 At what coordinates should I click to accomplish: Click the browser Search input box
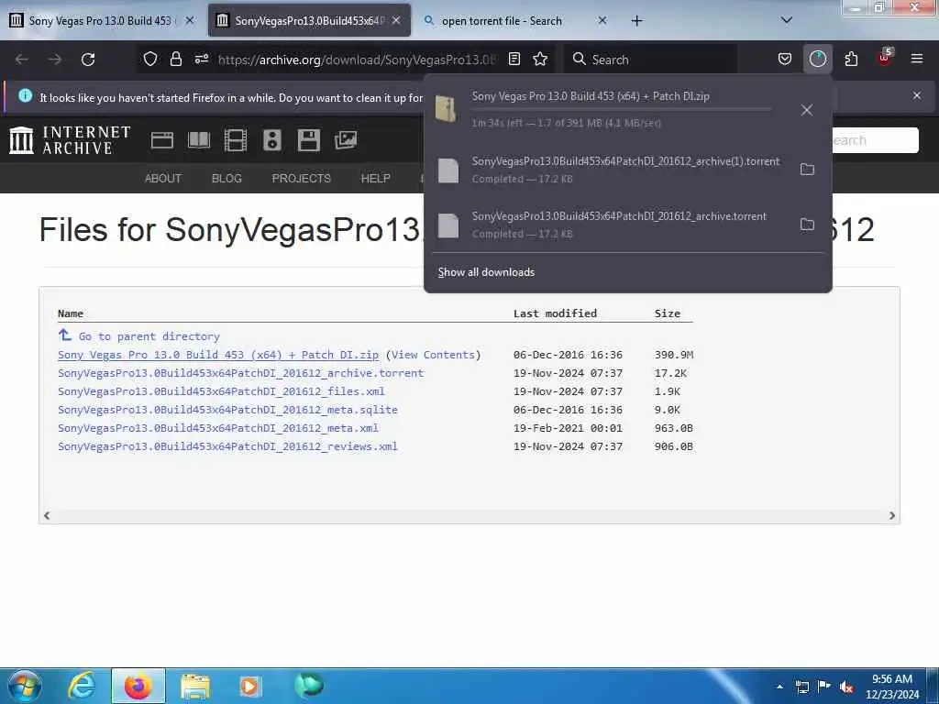(650, 60)
